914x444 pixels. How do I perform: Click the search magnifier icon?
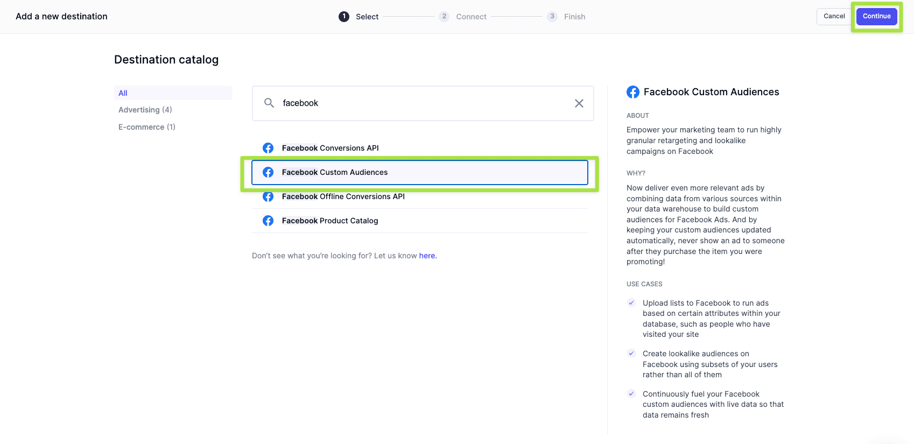tap(269, 103)
